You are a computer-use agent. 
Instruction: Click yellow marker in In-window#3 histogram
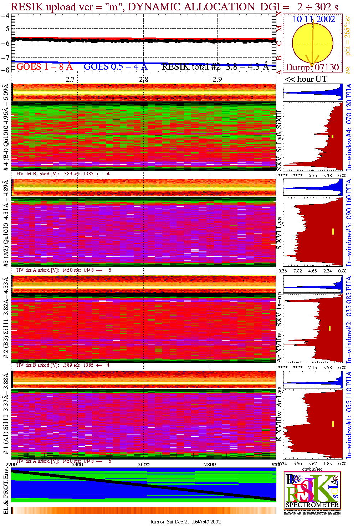[x=333, y=231]
